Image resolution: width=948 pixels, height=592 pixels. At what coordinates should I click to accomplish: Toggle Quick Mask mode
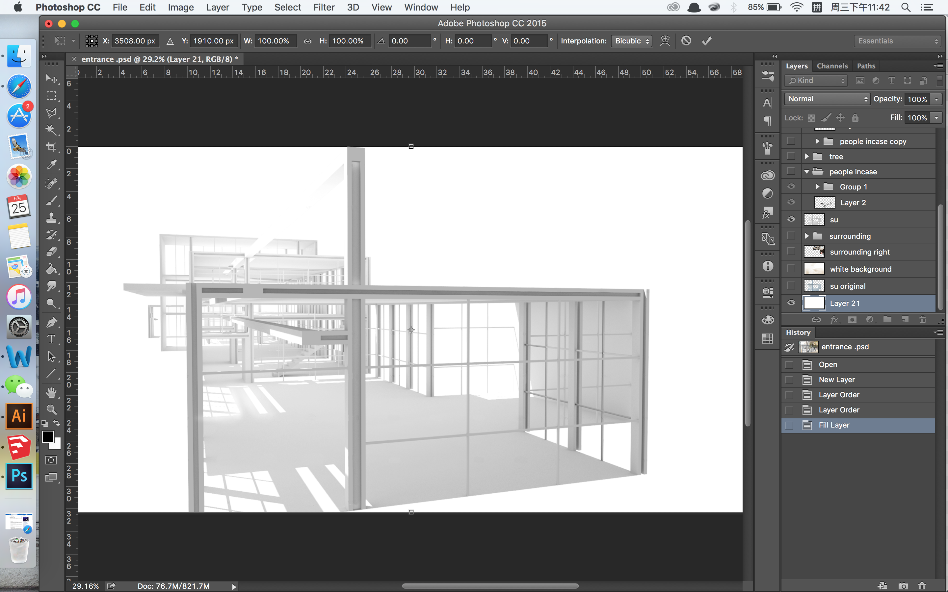[x=51, y=460]
